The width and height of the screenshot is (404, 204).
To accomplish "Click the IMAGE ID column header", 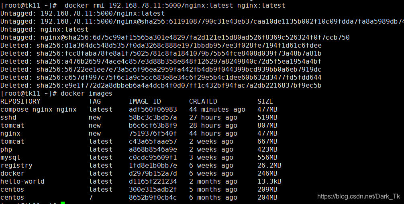I will [145, 101].
